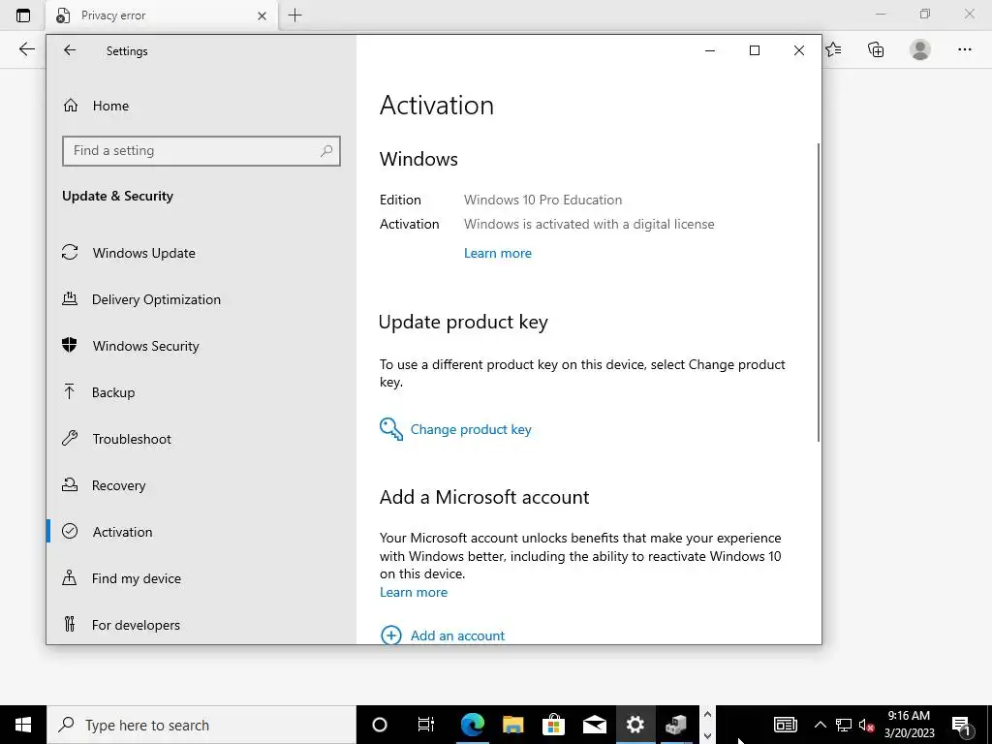Focus the Find a setting search box
Viewport: 992px width, 744px height.
(x=201, y=151)
